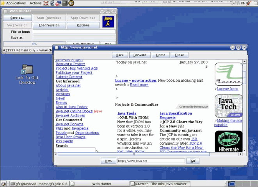
Task: Click the Java Tech column image
Action: pyautogui.click(x=229, y=106)
